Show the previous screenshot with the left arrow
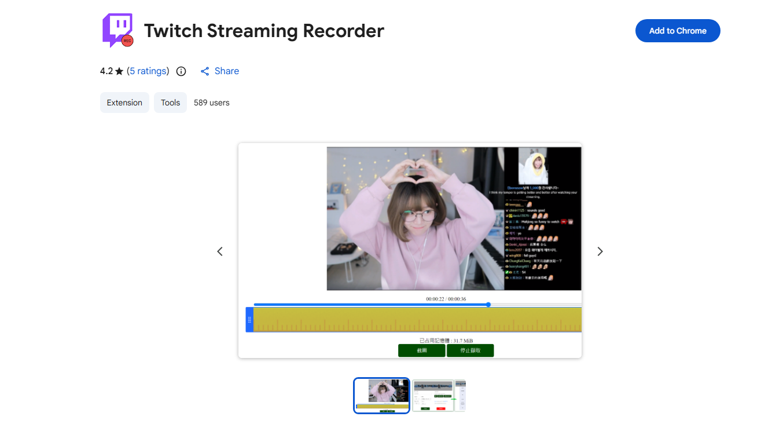Screen dimensions: 783x431 coord(220,251)
